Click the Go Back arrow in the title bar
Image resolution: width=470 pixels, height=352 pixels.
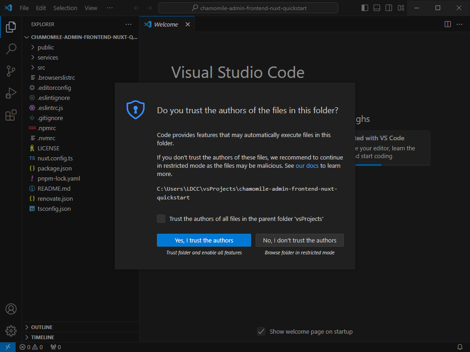tap(137, 8)
